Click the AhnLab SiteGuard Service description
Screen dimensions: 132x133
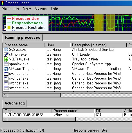pos(93,49)
